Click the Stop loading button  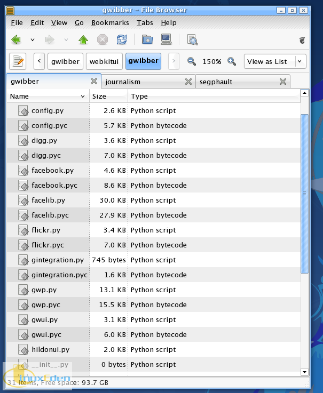coord(103,39)
